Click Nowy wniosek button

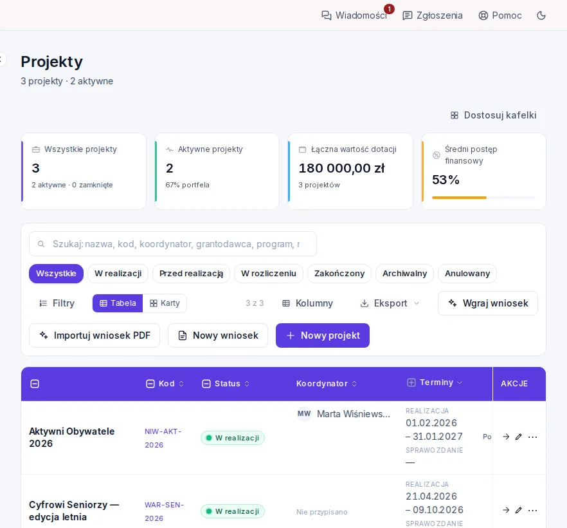[218, 335]
